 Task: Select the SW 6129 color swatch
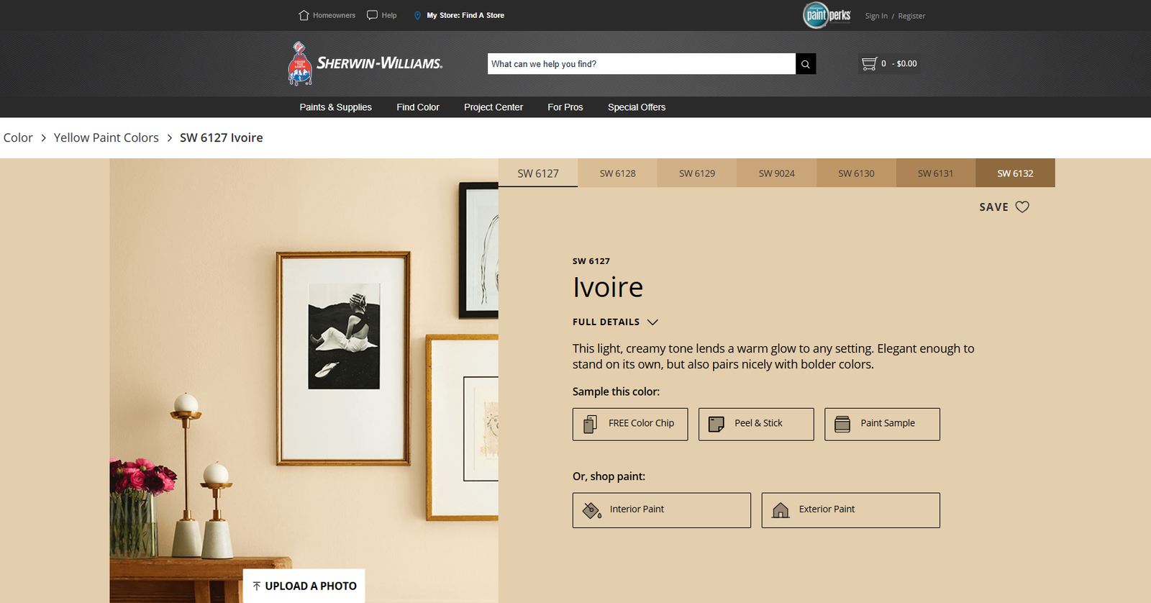(697, 173)
